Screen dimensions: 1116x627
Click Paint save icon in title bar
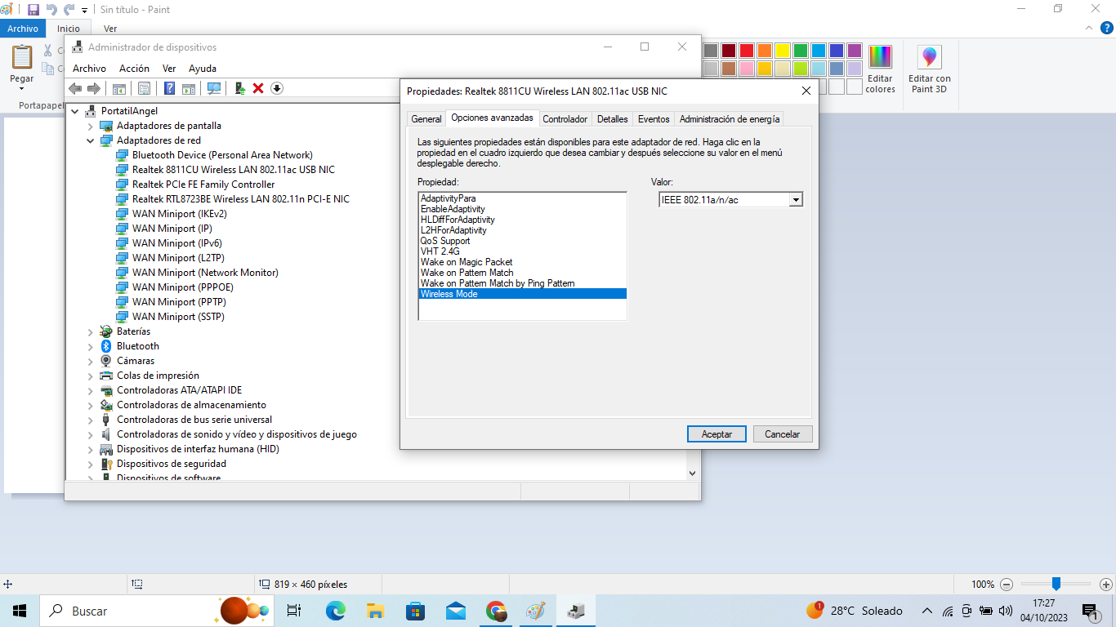(x=33, y=9)
